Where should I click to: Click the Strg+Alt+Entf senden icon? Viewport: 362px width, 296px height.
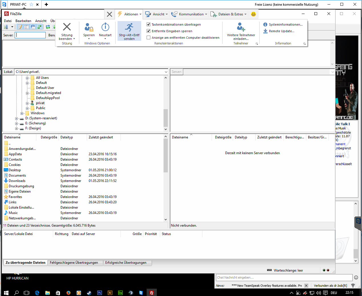[129, 27]
